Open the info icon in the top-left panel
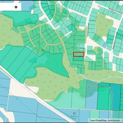 [16, 7]
